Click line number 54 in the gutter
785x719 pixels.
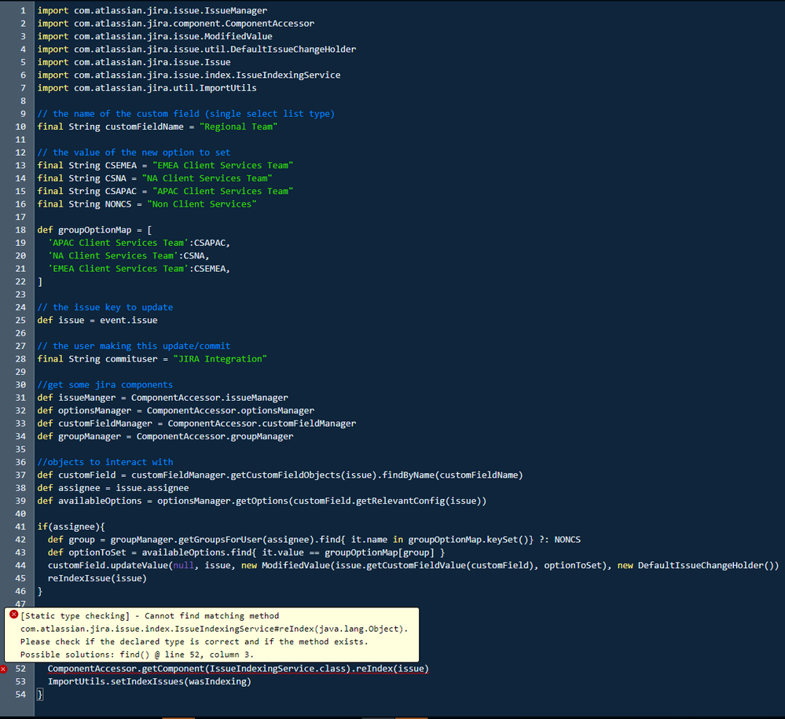click(20, 695)
